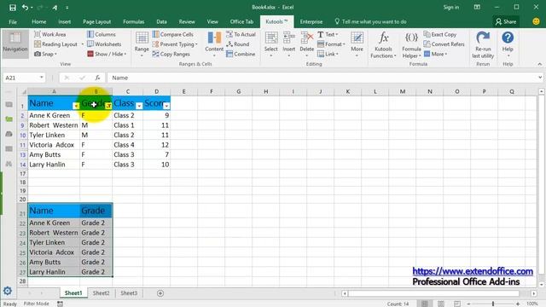
Task: Open the Content tool
Action: [x=214, y=43]
